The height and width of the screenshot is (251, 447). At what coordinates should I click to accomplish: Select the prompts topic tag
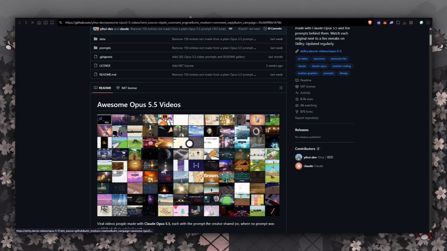point(329,73)
